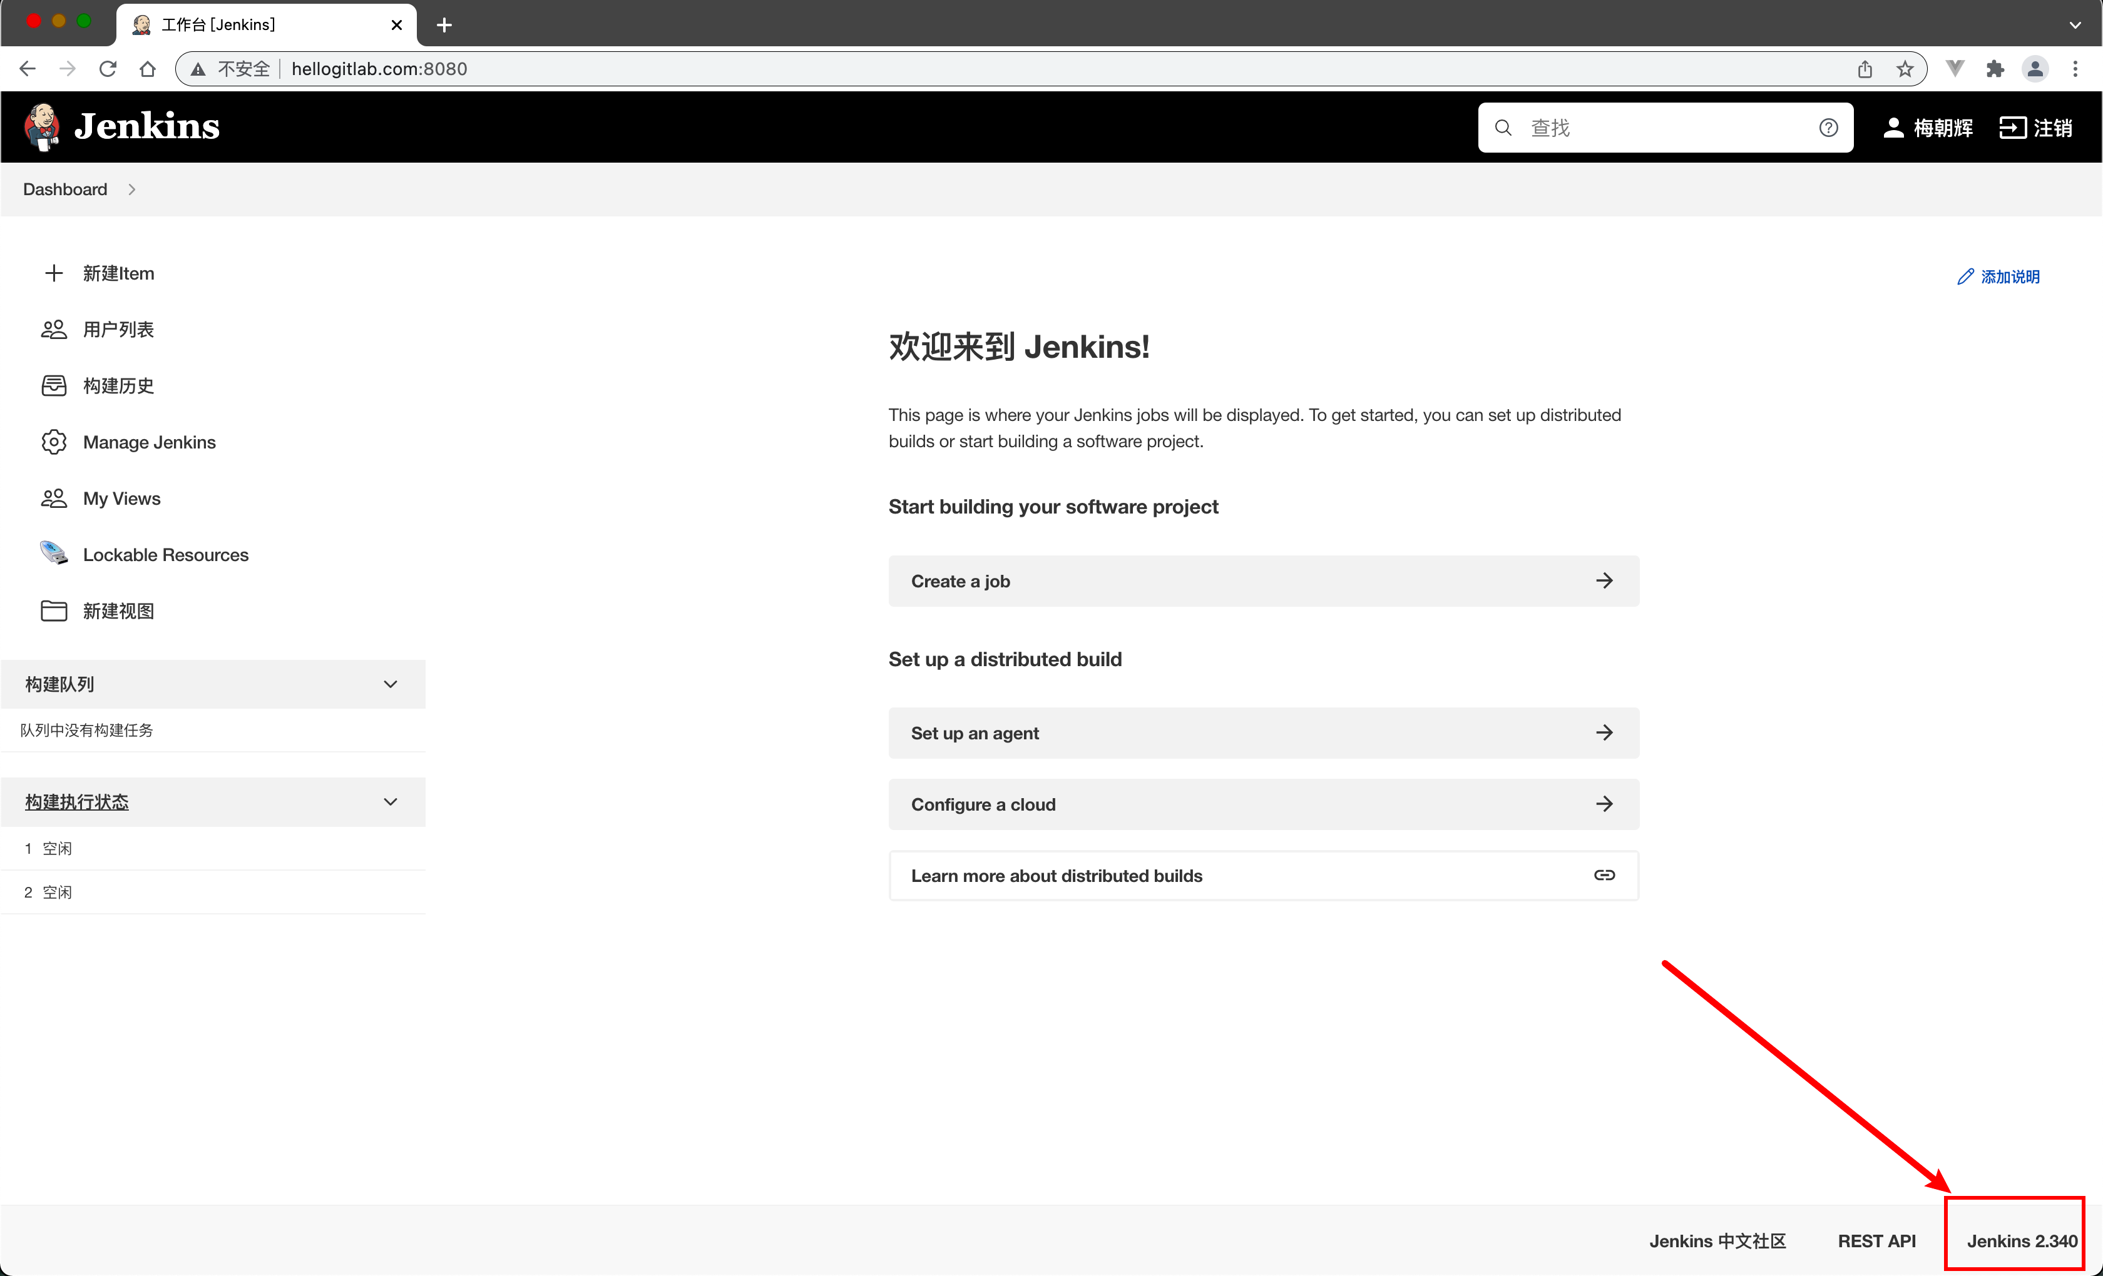Click the share page icon in address bar
The image size is (2103, 1276).
click(1865, 69)
